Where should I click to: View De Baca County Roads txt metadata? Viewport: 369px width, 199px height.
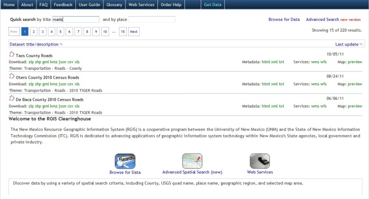[x=281, y=106]
